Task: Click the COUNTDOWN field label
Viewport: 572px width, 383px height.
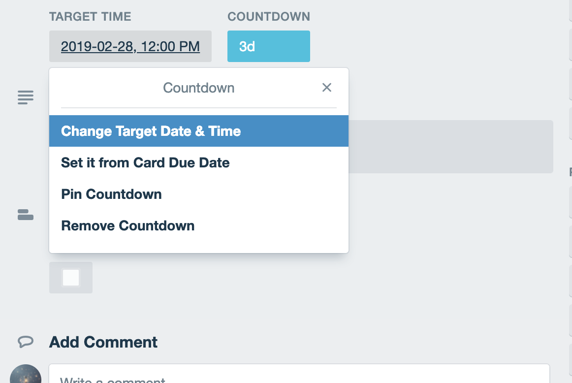Action: tap(269, 17)
